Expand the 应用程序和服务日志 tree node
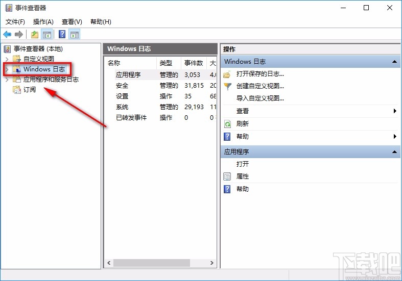The image size is (402, 281). (7, 80)
